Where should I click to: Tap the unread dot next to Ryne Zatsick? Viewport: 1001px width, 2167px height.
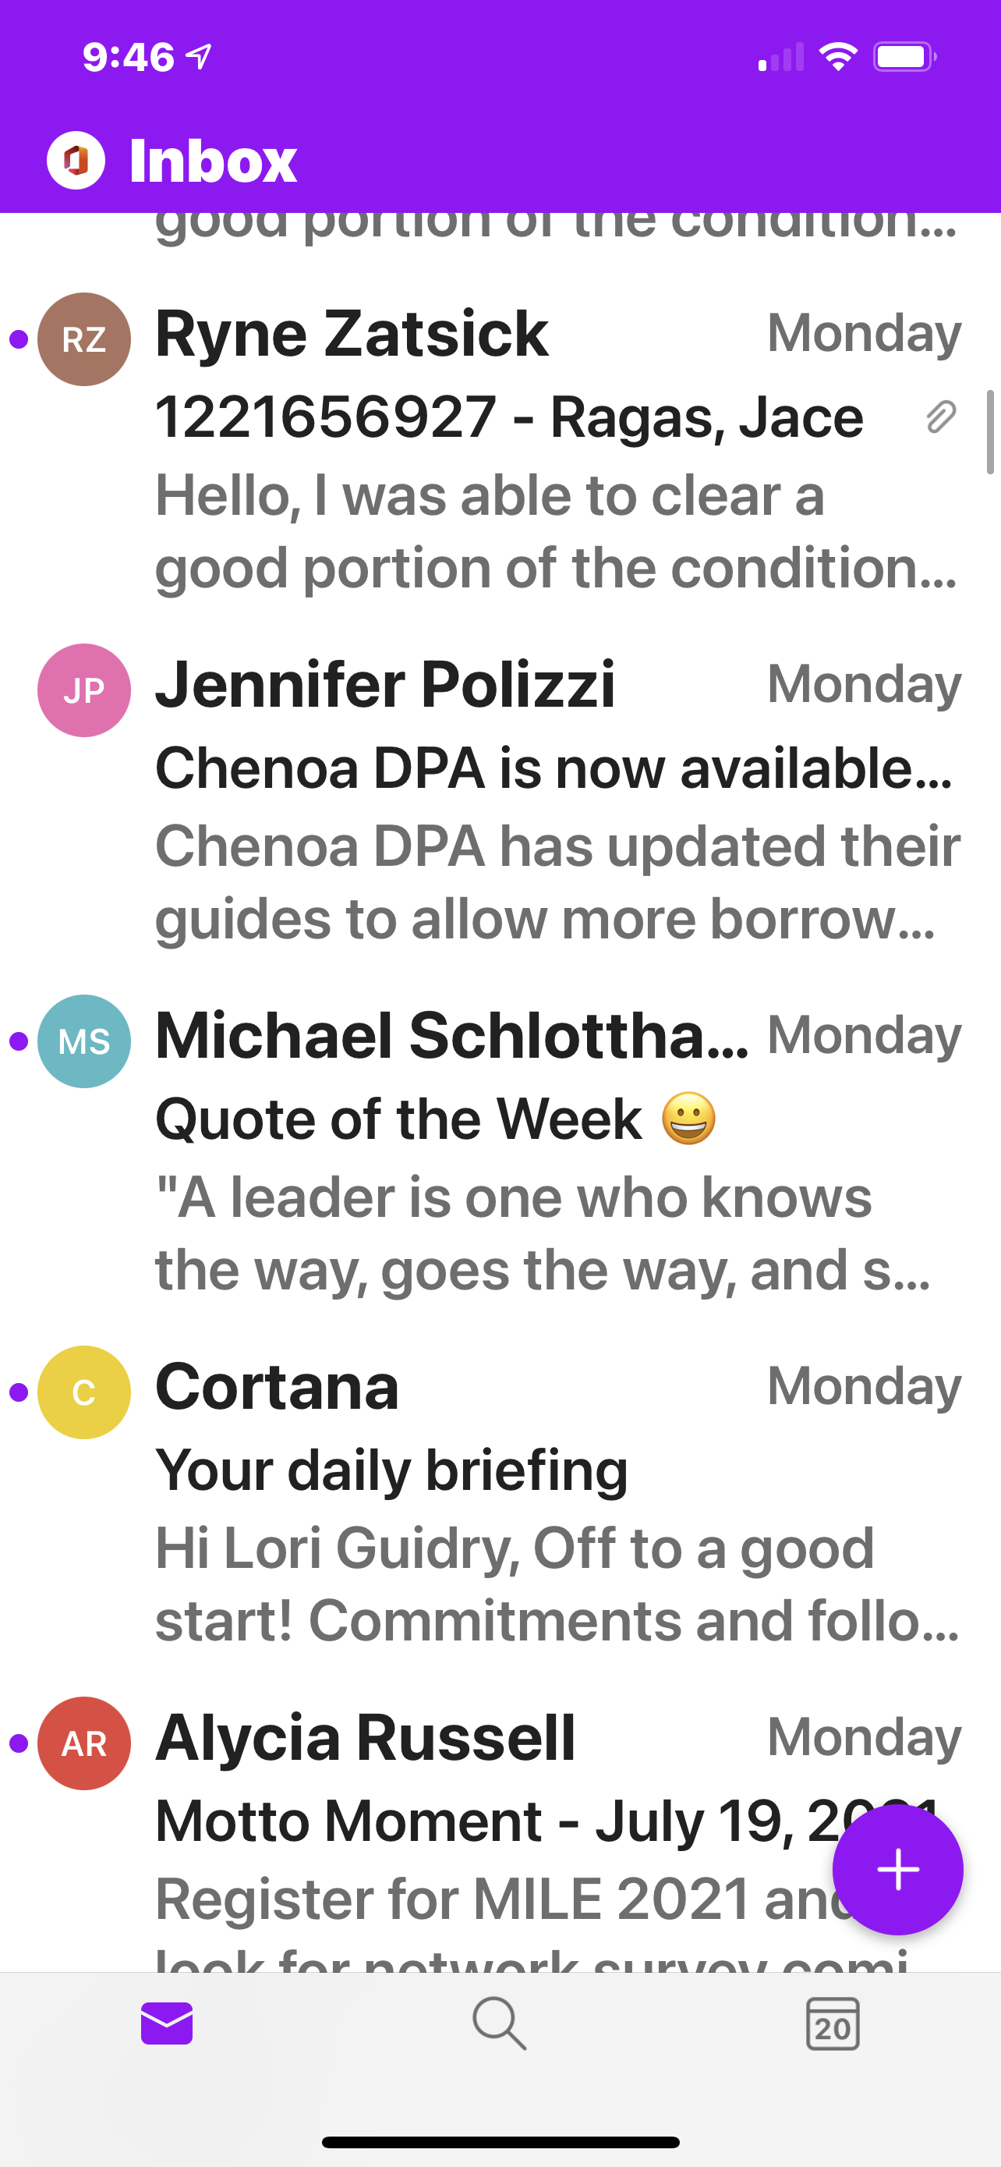pyautogui.click(x=19, y=339)
